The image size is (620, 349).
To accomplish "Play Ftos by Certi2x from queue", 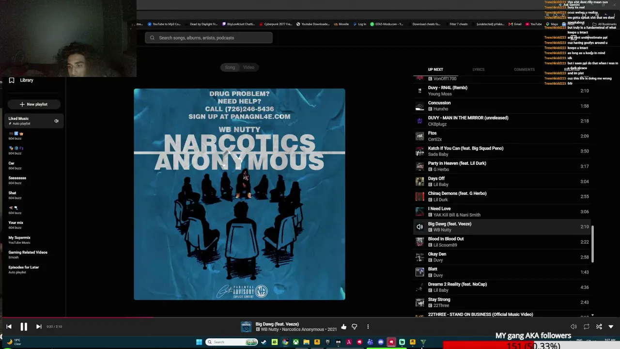I will (x=502, y=136).
